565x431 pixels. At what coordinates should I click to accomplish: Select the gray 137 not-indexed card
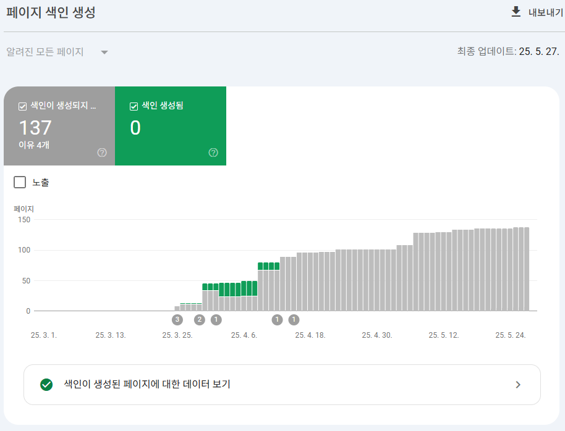click(x=59, y=126)
